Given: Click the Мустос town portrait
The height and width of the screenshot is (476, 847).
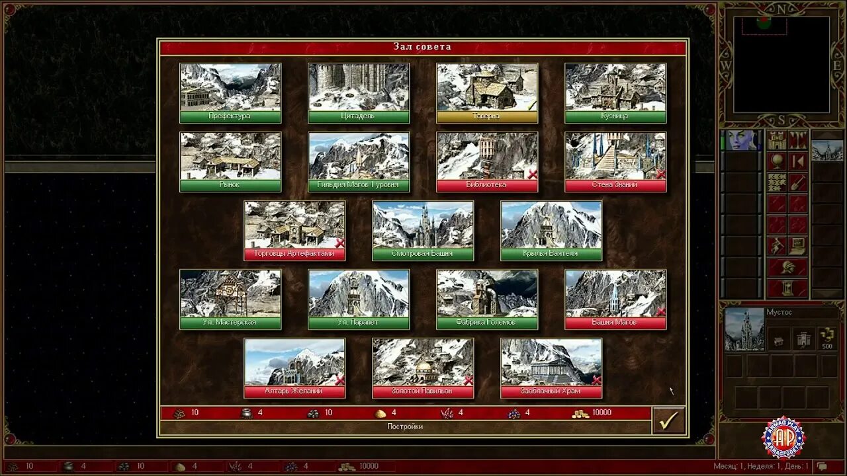Looking at the screenshot, I should (744, 329).
